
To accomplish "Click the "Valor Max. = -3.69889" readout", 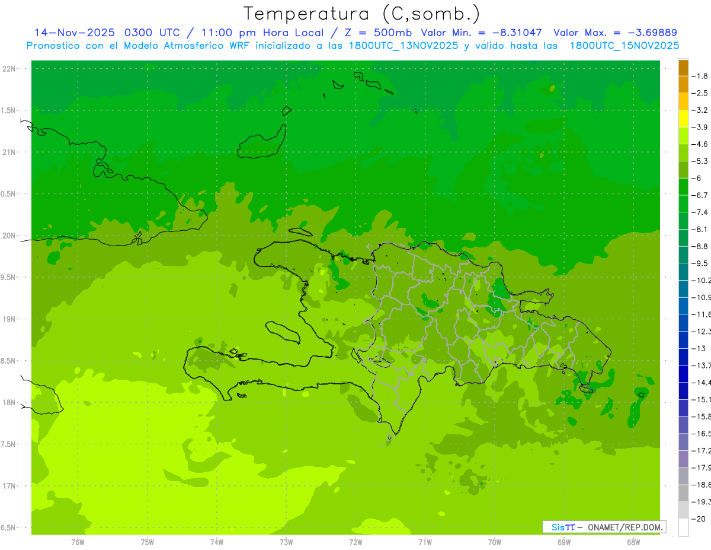I will [615, 33].
